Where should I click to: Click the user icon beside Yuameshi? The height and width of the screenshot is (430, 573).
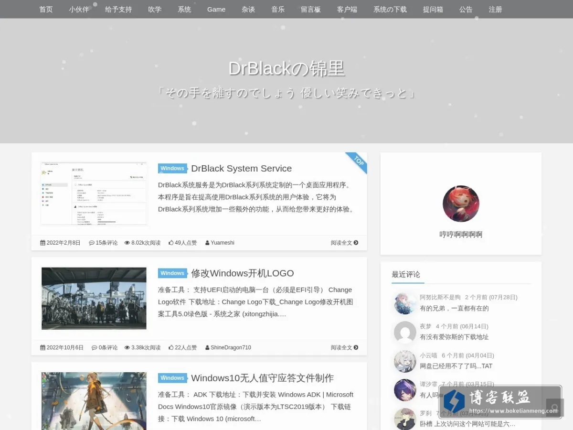[207, 243]
